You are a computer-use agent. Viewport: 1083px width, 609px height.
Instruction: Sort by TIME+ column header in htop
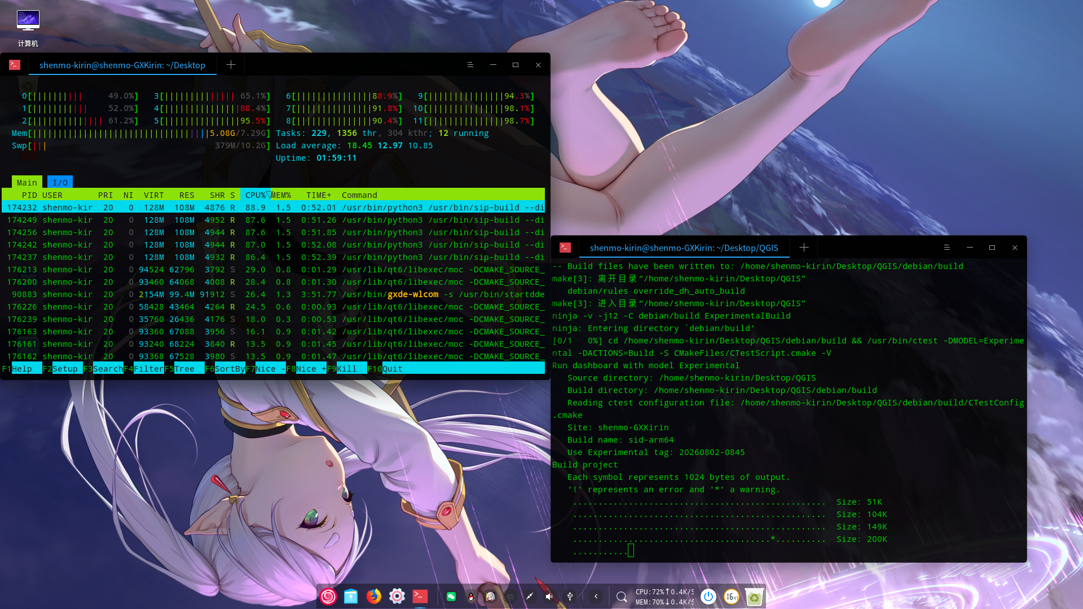(319, 195)
